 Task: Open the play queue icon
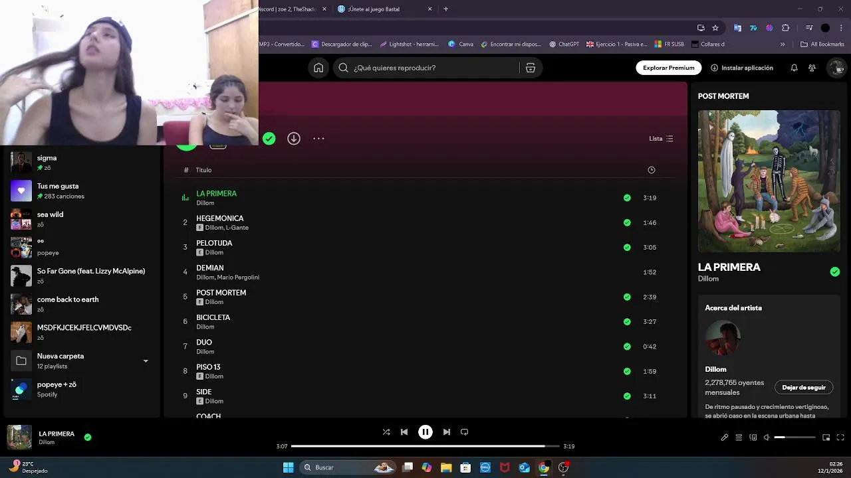click(739, 438)
